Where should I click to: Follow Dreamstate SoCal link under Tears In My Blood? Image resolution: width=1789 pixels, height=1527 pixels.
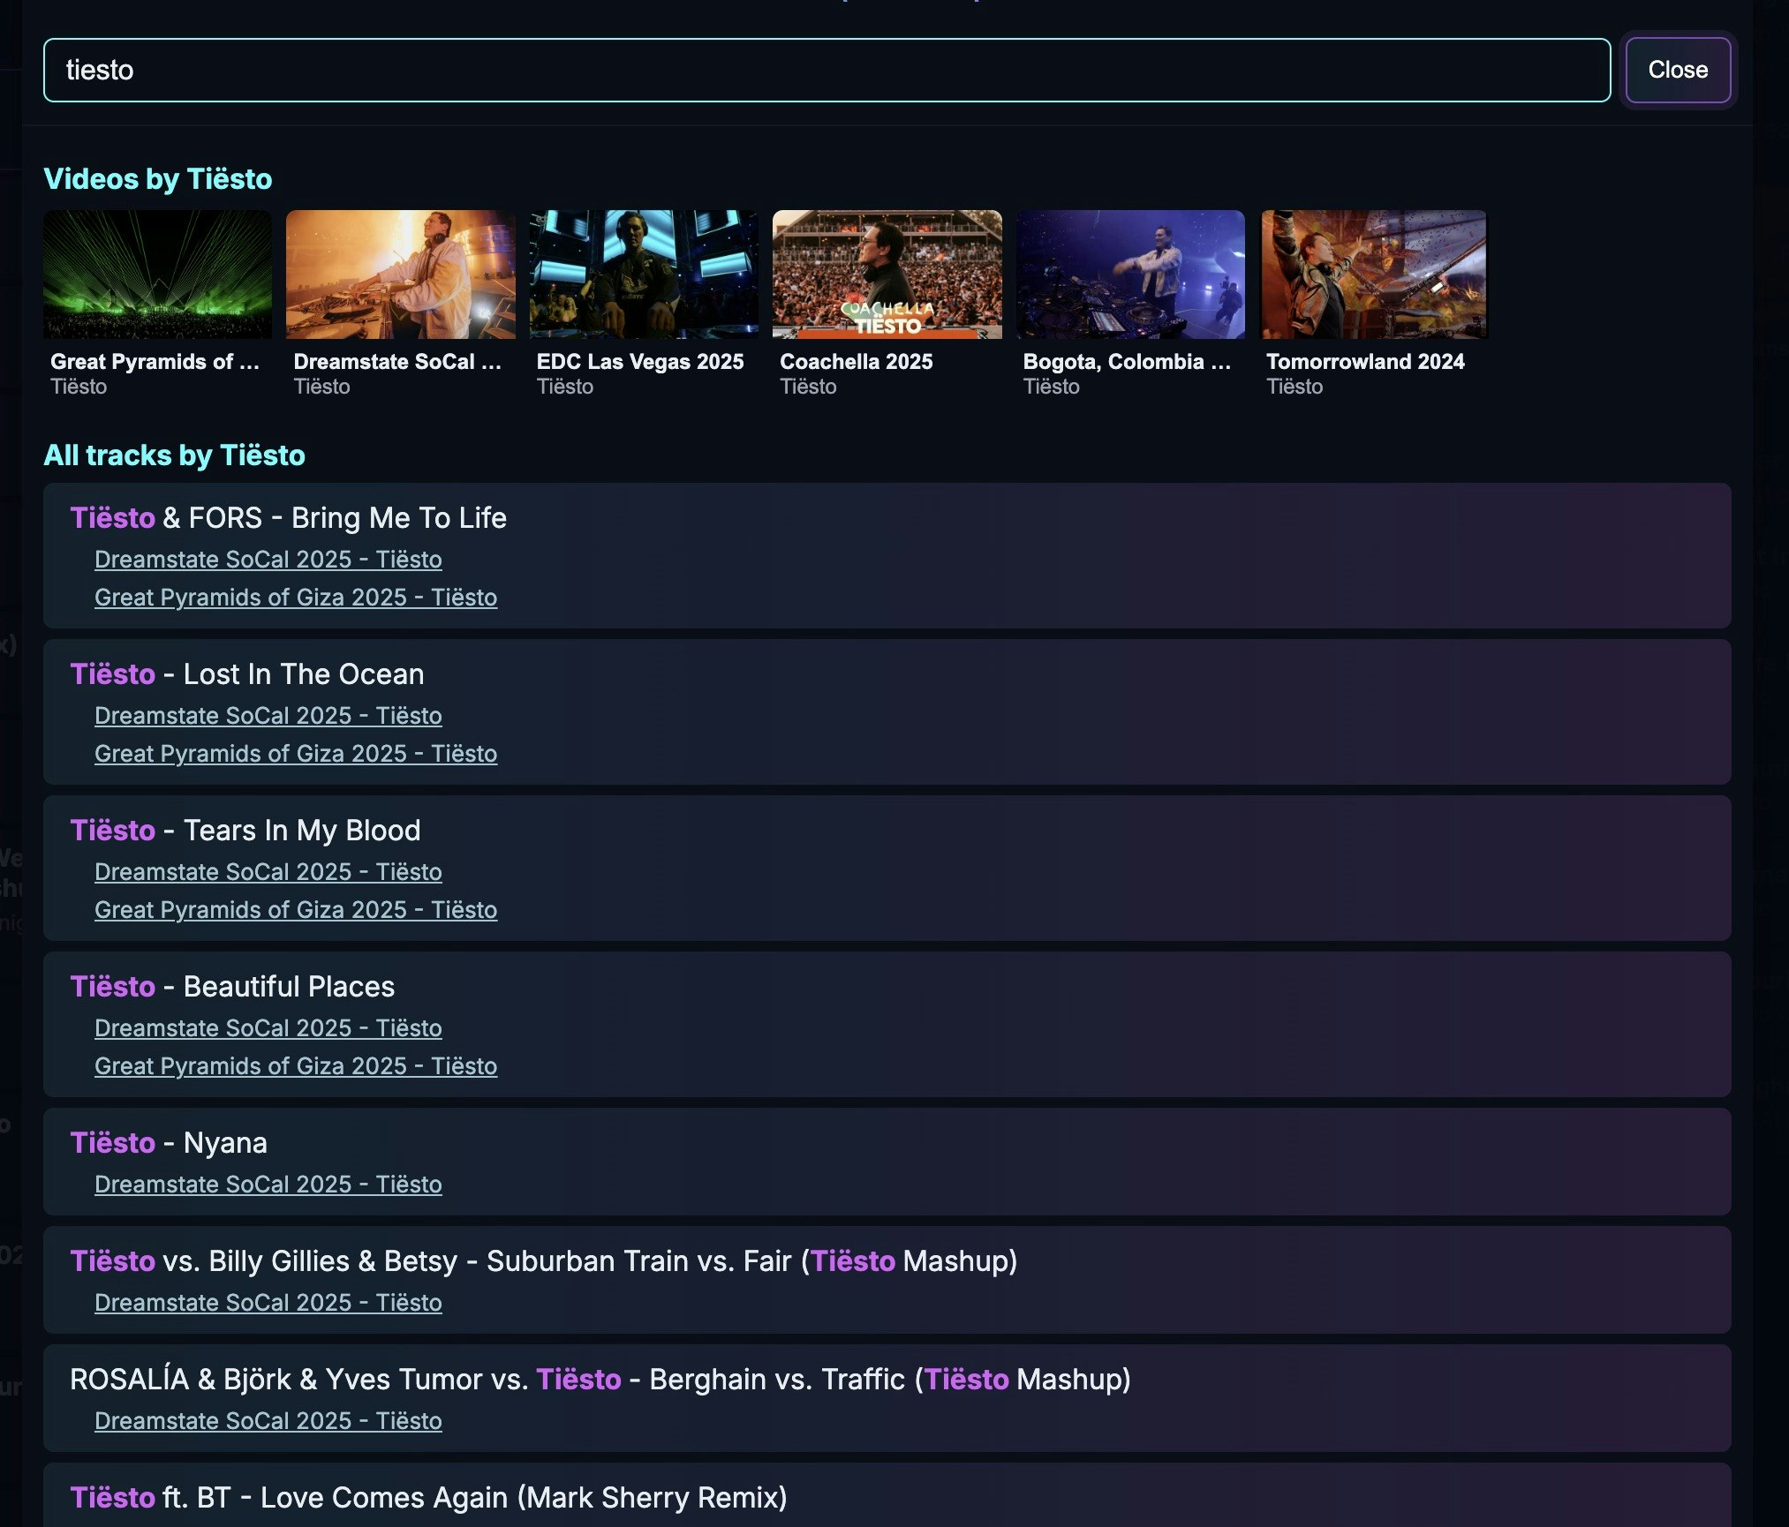click(x=268, y=872)
